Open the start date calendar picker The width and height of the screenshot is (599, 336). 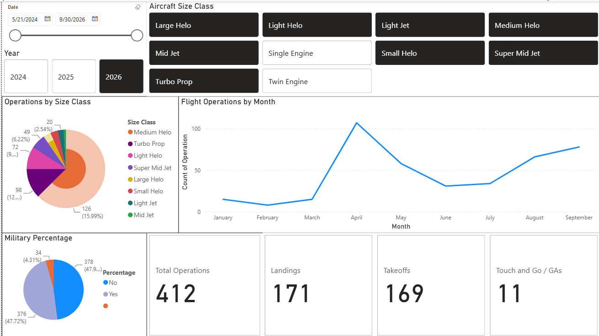[48, 19]
